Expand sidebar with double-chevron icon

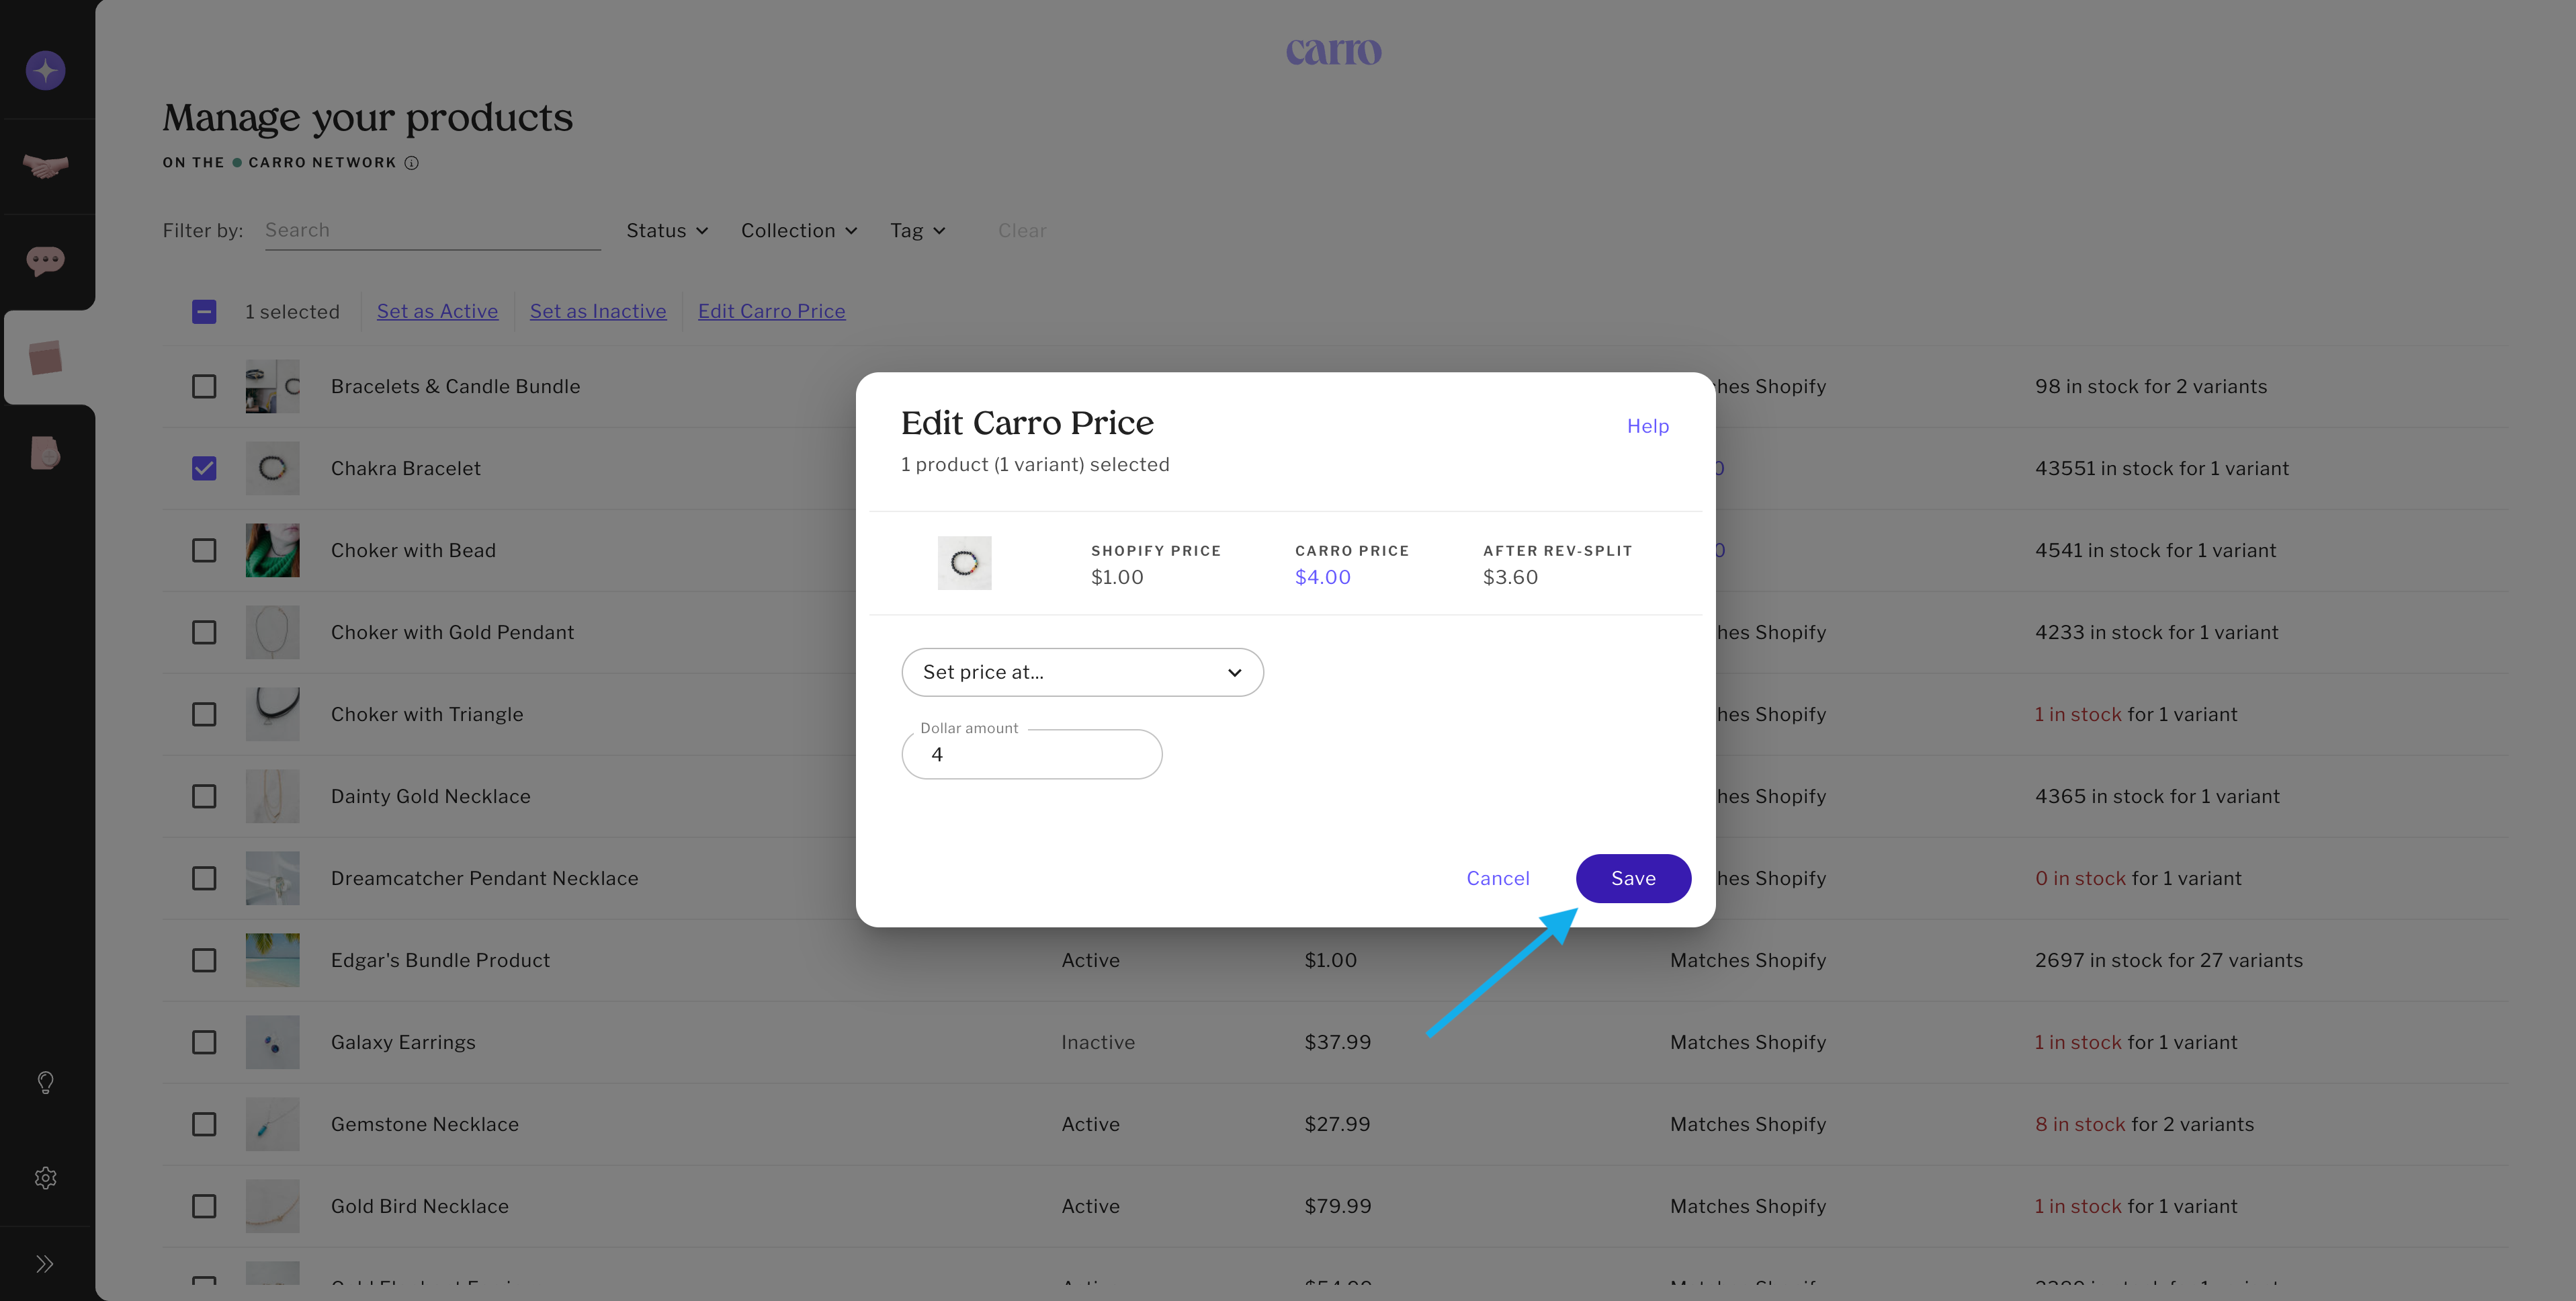click(x=45, y=1264)
